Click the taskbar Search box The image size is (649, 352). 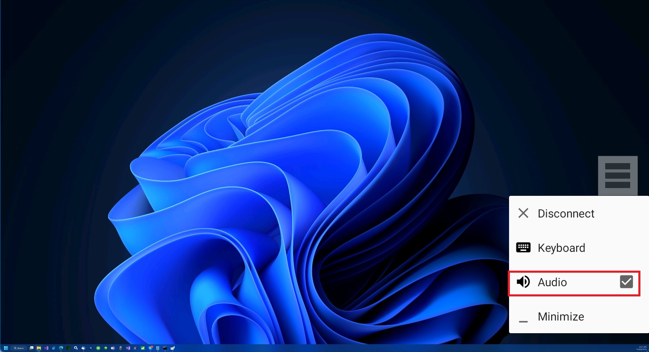click(x=19, y=348)
